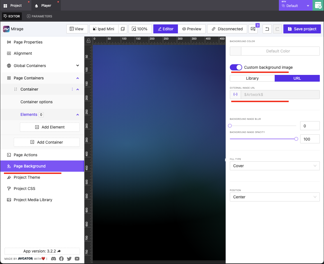Disable the Custom background image toggle
The width and height of the screenshot is (324, 264).
[236, 67]
